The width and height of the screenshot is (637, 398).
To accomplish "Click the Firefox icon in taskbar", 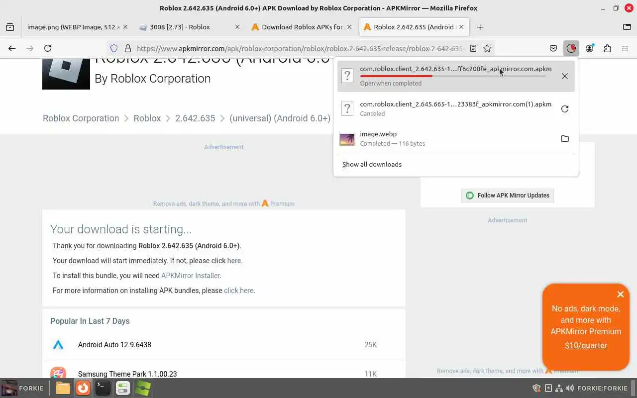I will point(83,388).
